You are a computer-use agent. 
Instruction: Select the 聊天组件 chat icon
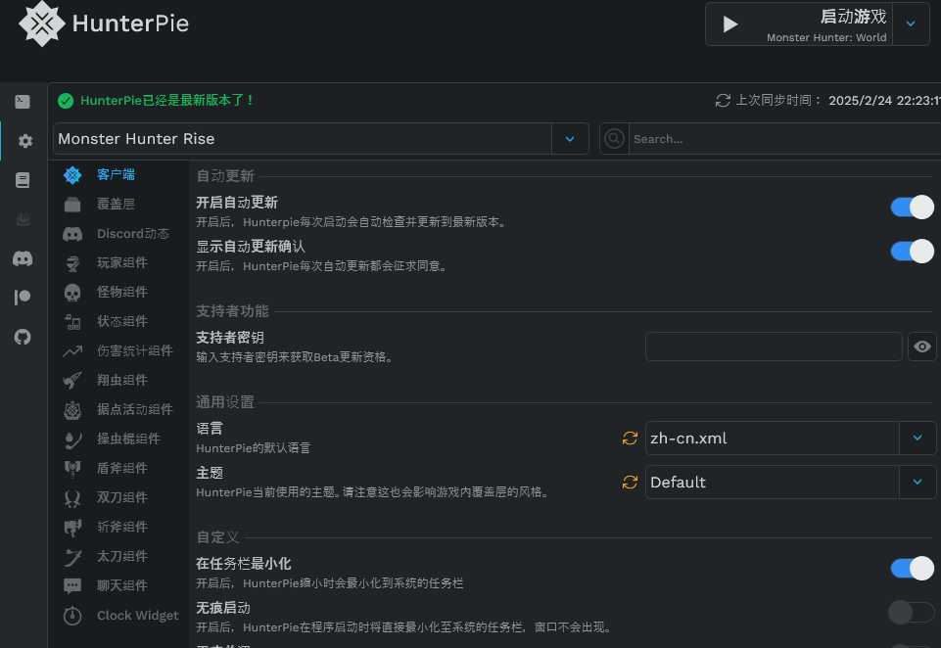point(72,585)
